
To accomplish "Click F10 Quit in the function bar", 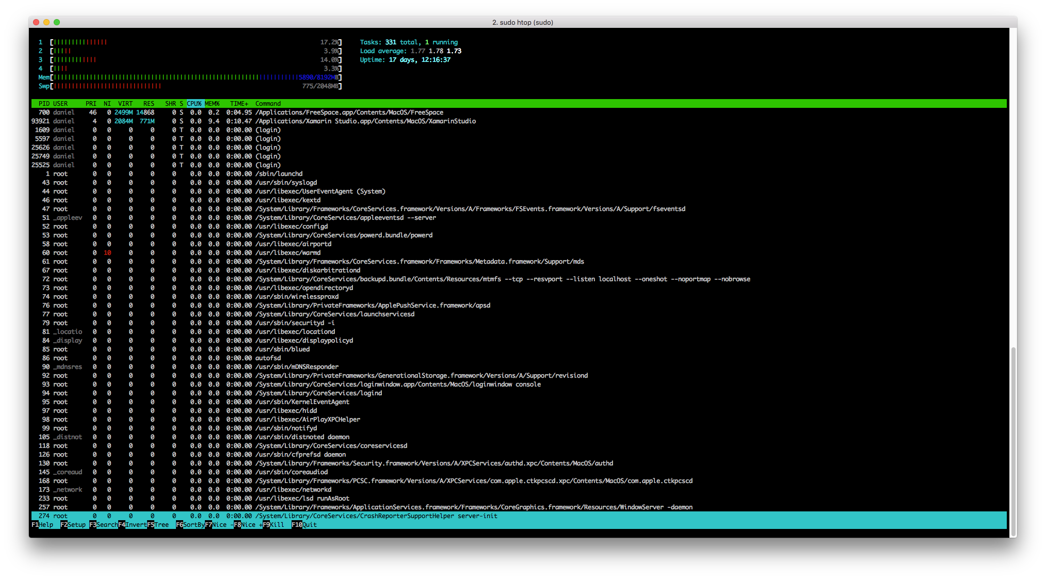I will click(304, 525).
